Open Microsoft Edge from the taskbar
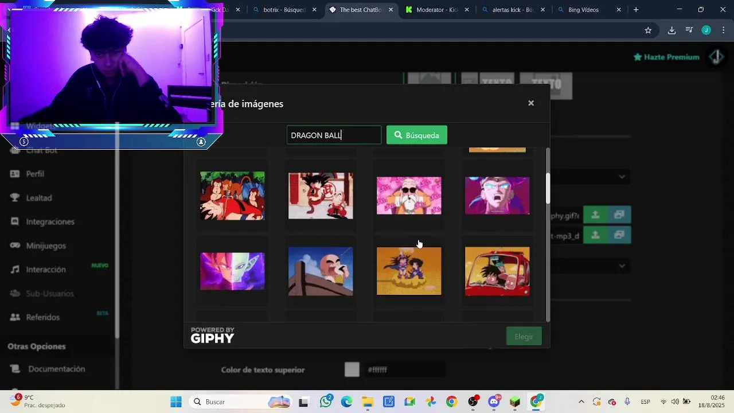The height and width of the screenshot is (413, 734). [347, 402]
